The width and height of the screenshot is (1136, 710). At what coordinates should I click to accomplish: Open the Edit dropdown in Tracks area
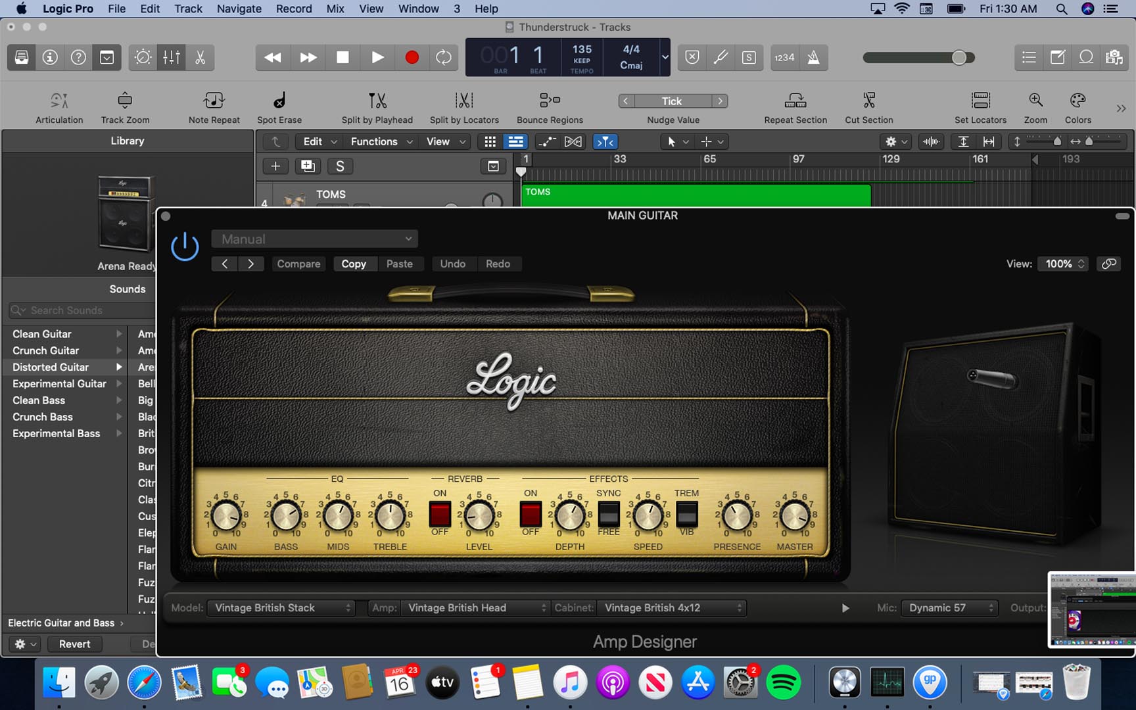coord(319,141)
